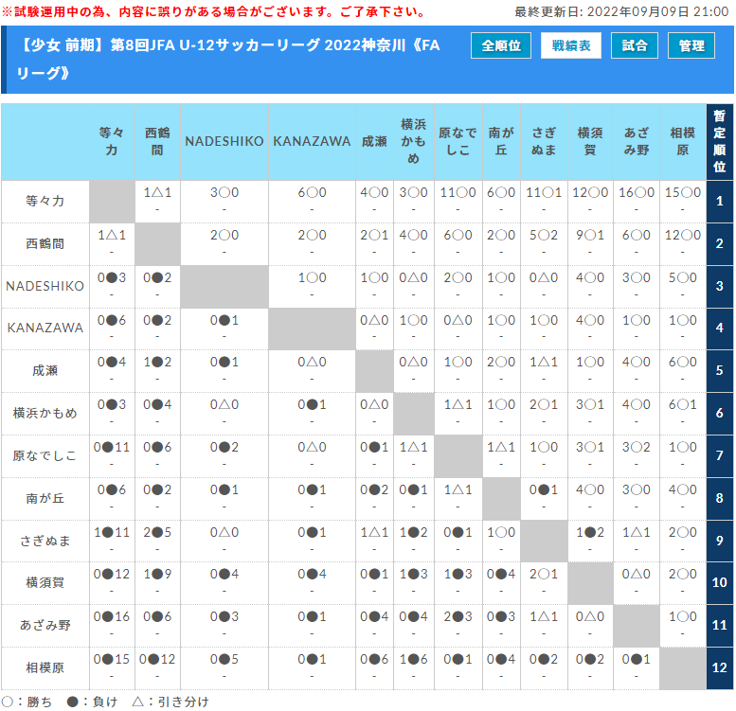Click 等々力 vs あざみ野 result 16○0
Viewport: 736px width, 711px height.
click(x=637, y=193)
